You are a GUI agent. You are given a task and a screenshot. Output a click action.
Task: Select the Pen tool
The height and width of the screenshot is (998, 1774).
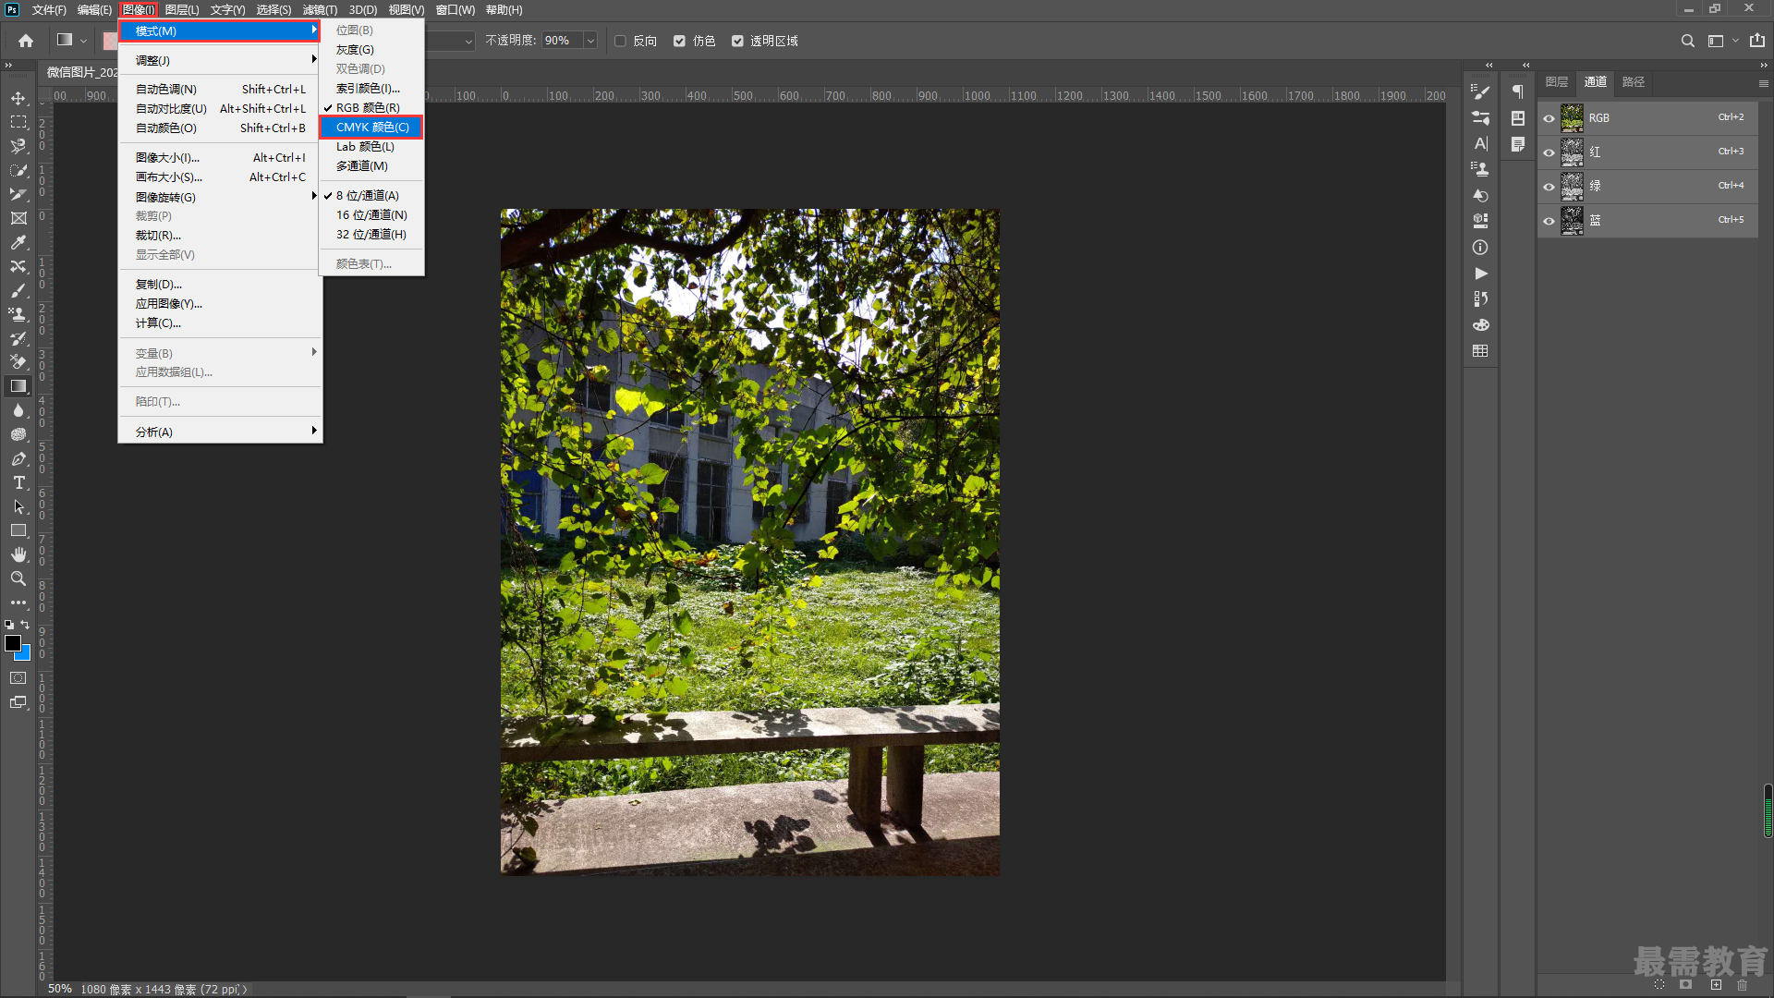click(x=18, y=458)
